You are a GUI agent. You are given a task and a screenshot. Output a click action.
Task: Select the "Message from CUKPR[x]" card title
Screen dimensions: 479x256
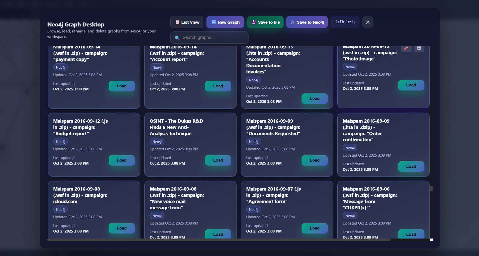[x=370, y=198]
